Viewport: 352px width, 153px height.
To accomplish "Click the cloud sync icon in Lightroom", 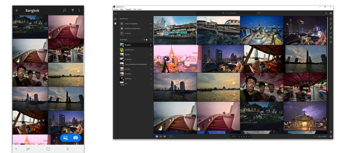I will pos(331,13).
